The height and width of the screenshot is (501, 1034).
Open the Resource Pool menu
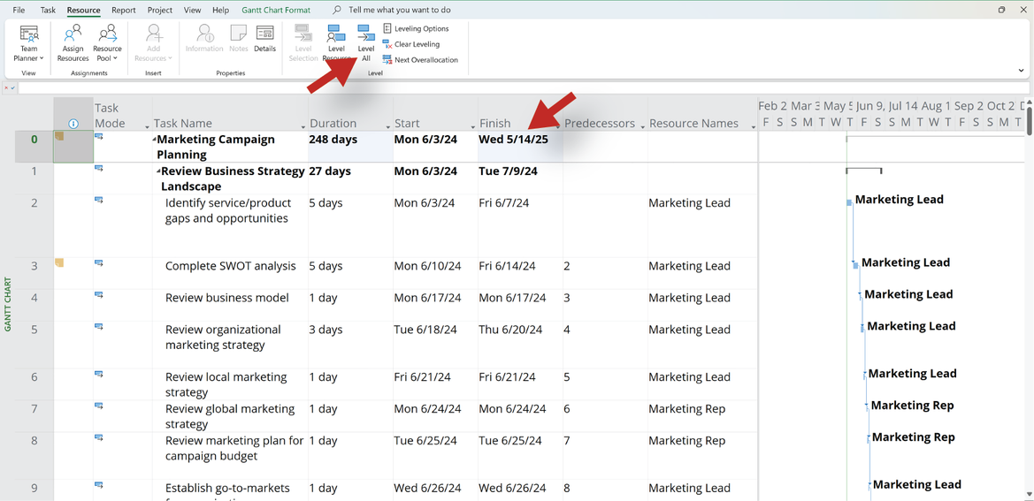click(107, 43)
